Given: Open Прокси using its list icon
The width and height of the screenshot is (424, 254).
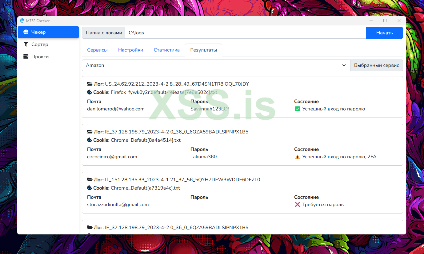Looking at the screenshot, I should pyautogui.click(x=26, y=56).
